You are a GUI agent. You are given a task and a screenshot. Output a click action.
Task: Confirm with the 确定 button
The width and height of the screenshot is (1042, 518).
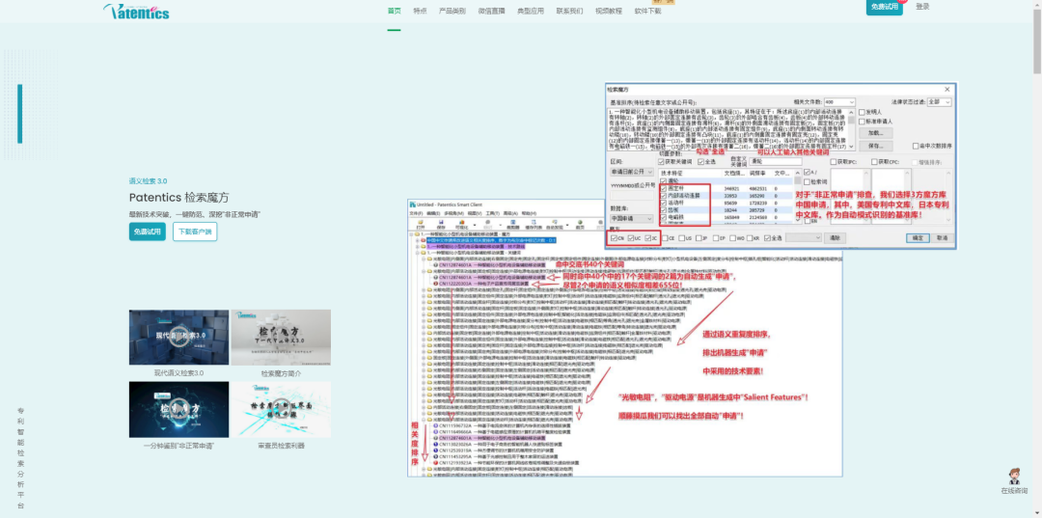(918, 237)
